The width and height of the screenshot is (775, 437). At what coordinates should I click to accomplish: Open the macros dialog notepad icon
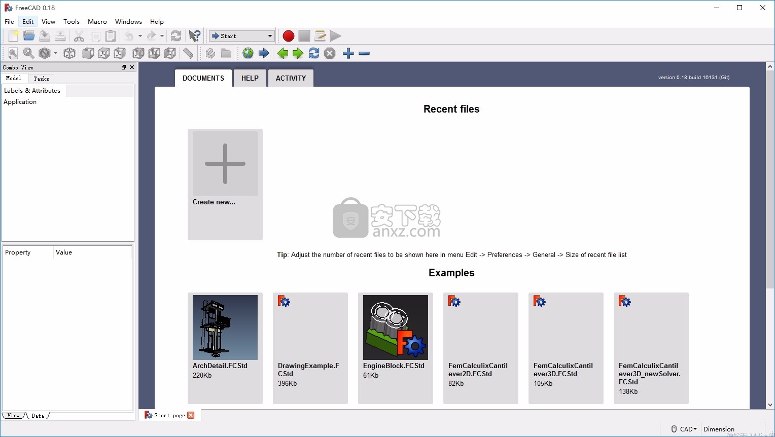point(320,36)
